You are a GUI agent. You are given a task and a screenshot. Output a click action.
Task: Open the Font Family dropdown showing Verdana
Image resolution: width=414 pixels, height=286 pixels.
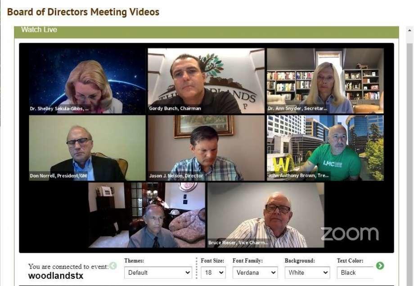[255, 273]
